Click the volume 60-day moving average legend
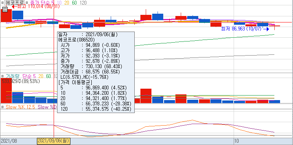This screenshot has width=293, height=145. 49,76
